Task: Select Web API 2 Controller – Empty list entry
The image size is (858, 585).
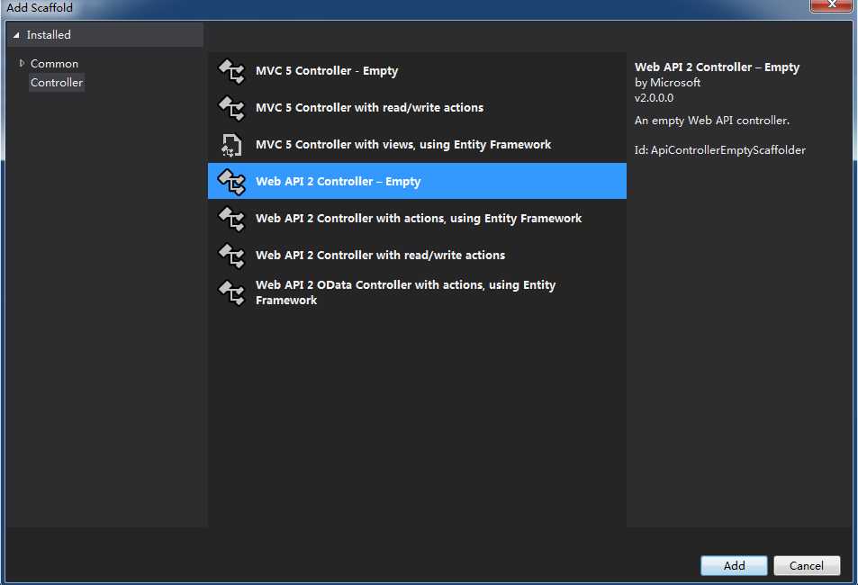Action: [417, 181]
